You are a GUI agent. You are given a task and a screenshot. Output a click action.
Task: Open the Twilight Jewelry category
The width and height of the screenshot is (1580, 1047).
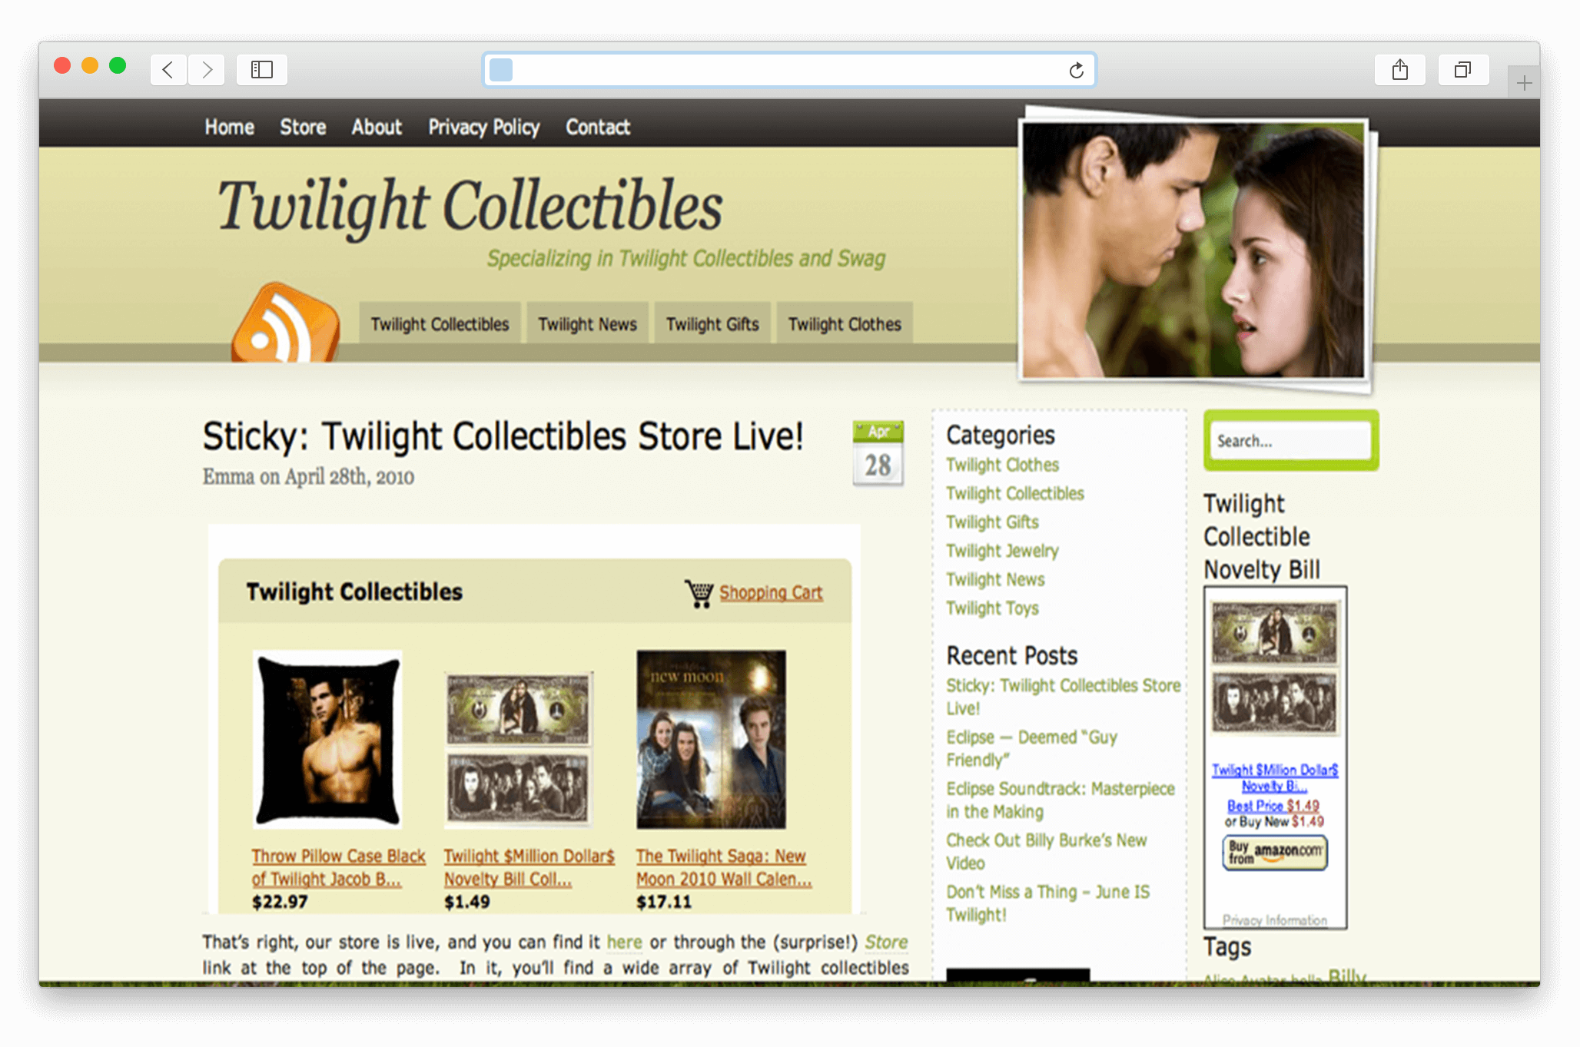click(x=1001, y=551)
